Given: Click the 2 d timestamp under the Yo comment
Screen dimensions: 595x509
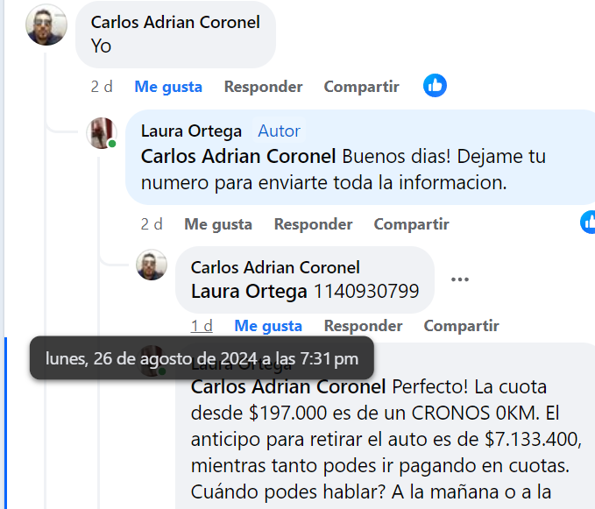Looking at the screenshot, I should [x=102, y=87].
